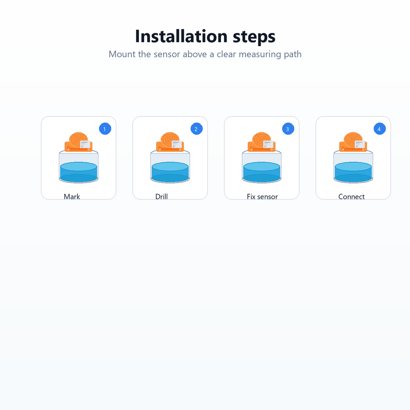The height and width of the screenshot is (410, 410).
Task: Click the "Drill" step label
Action: tap(162, 197)
